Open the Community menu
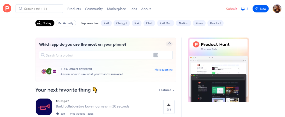 [94, 9]
